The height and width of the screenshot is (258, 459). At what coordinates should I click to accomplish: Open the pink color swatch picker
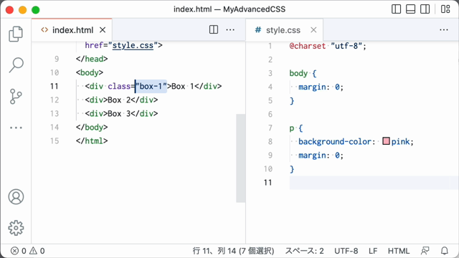[x=386, y=141]
